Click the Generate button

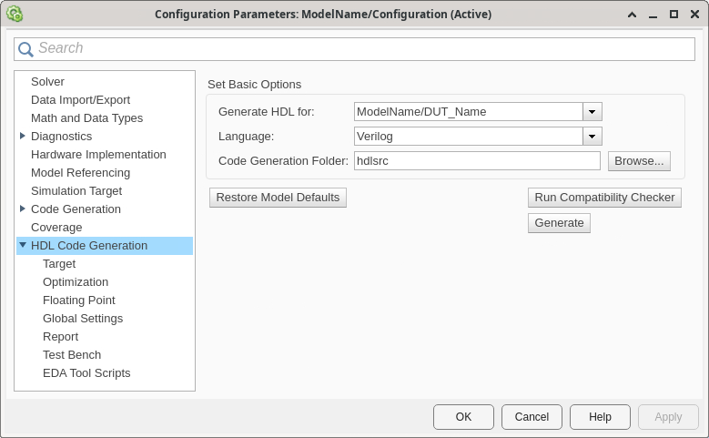tap(559, 223)
